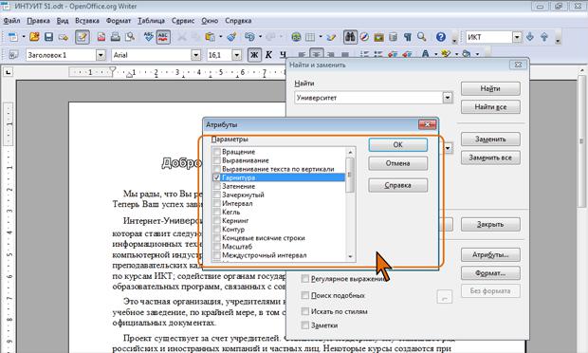The image size is (588, 353).
Task: Click the Закрыть button
Action: coord(490,224)
